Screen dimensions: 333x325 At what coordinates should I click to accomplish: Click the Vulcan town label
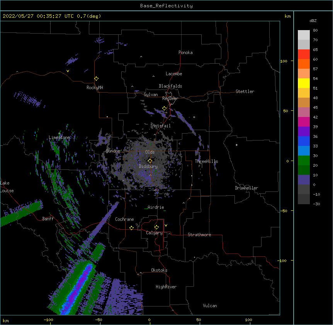click(210, 306)
